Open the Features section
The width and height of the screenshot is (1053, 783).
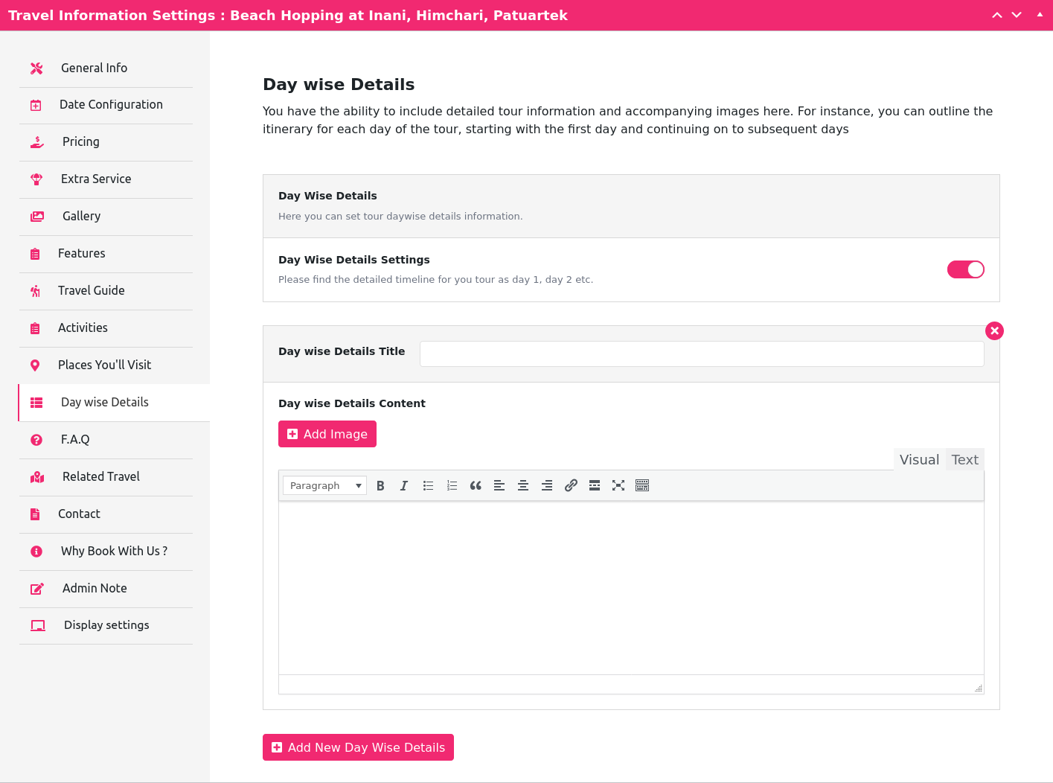[x=106, y=254]
